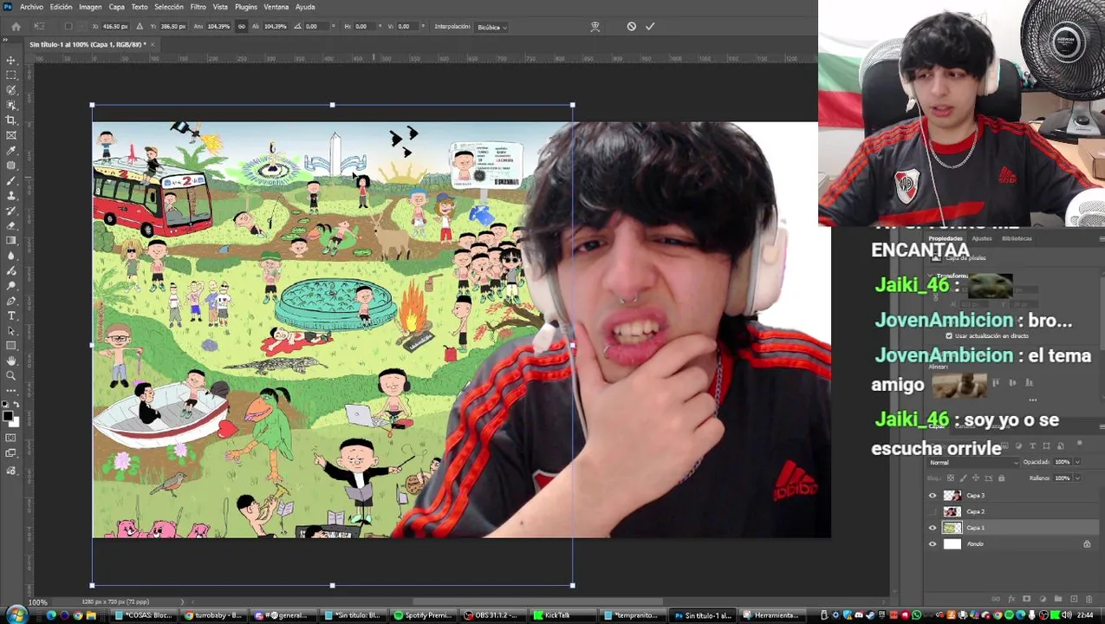
Task: Open the Relleno 100% dropdown arrow
Action: pos(1077,478)
